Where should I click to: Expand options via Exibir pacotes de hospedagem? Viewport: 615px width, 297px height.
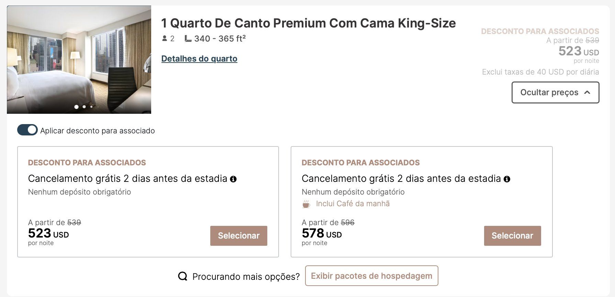coord(371,276)
